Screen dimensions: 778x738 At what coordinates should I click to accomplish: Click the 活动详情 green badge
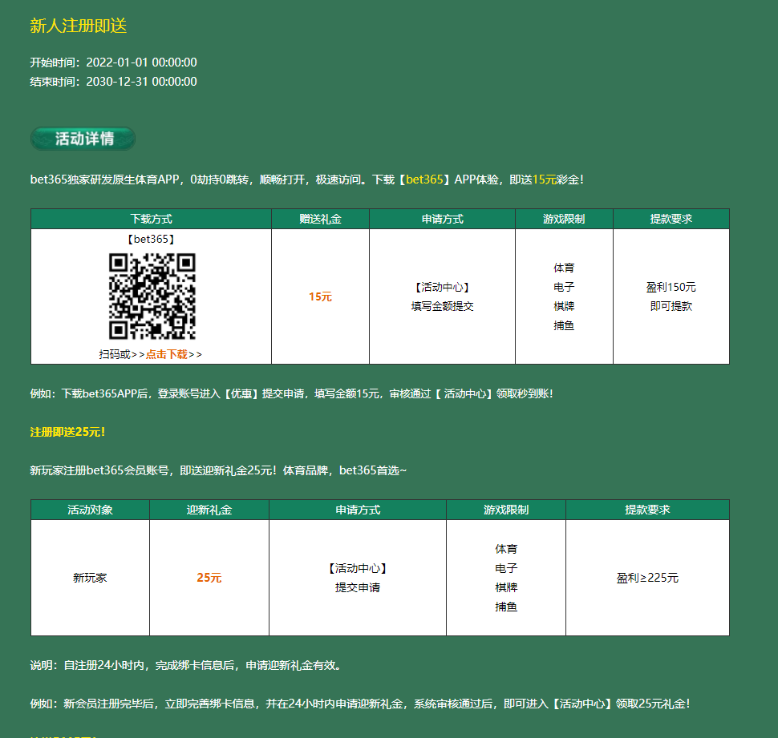click(83, 139)
